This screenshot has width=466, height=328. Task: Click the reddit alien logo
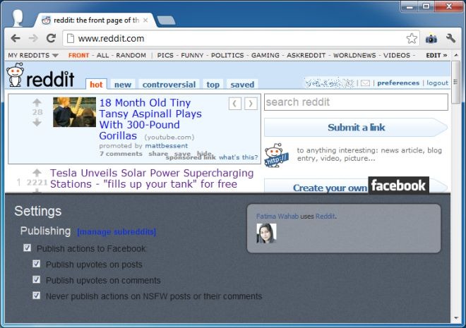pyautogui.click(x=15, y=75)
